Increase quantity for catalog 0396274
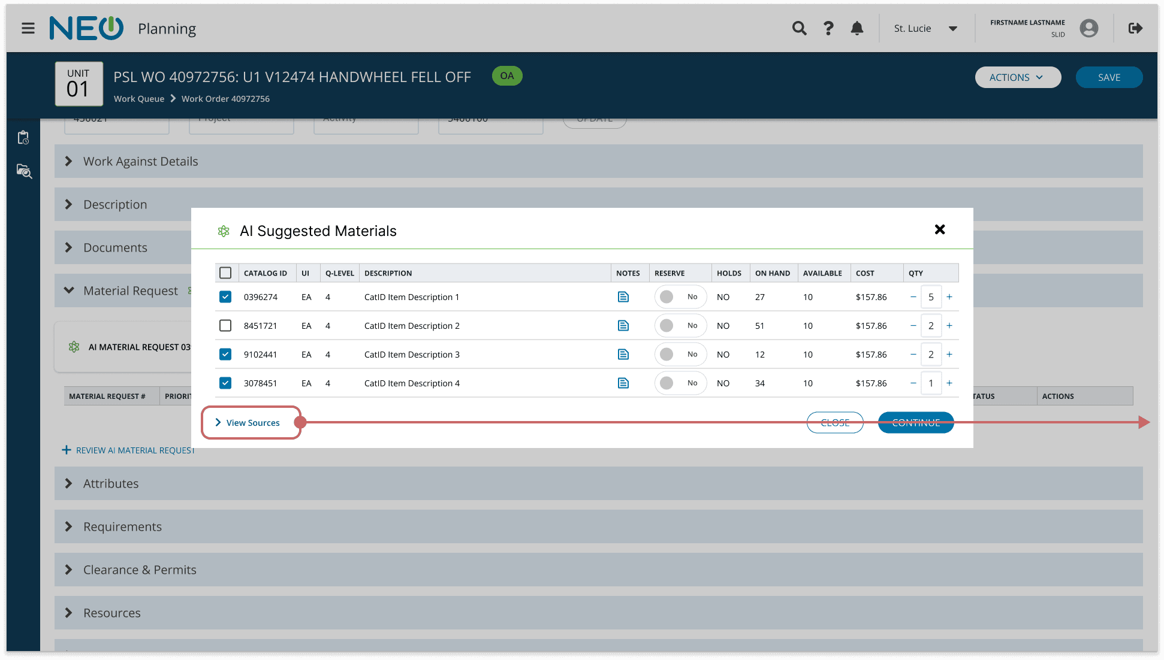 point(949,297)
